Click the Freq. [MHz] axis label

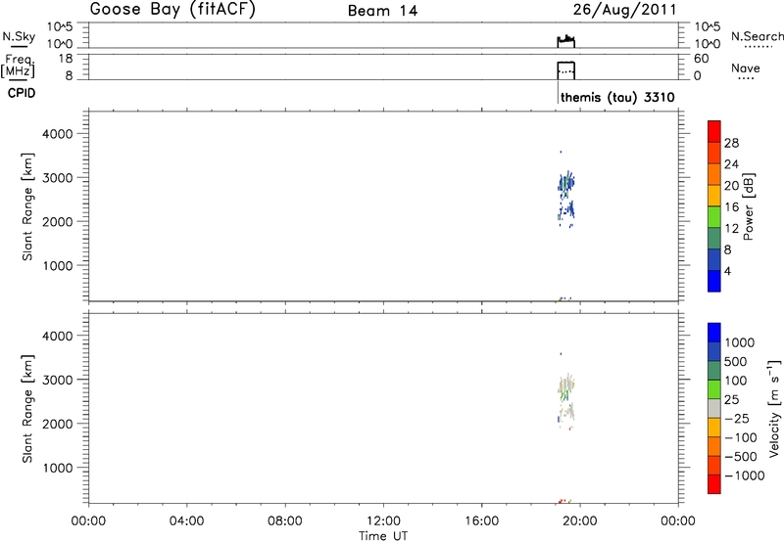tap(17, 65)
